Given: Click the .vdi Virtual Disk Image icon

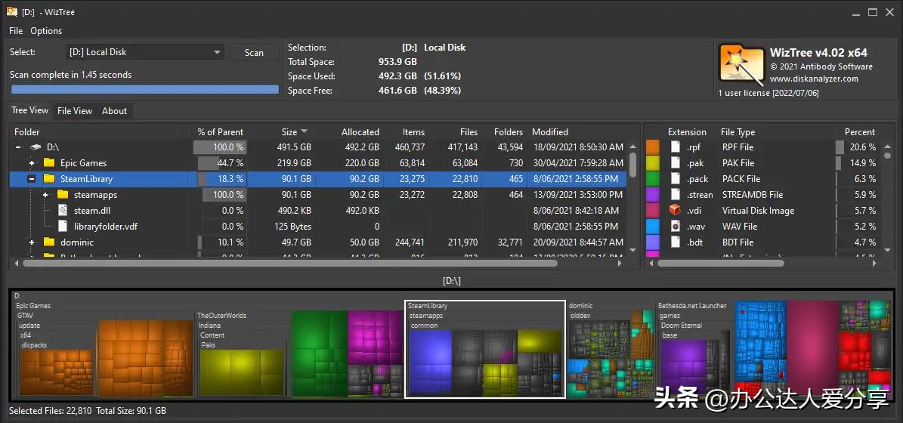Looking at the screenshot, I should [676, 211].
